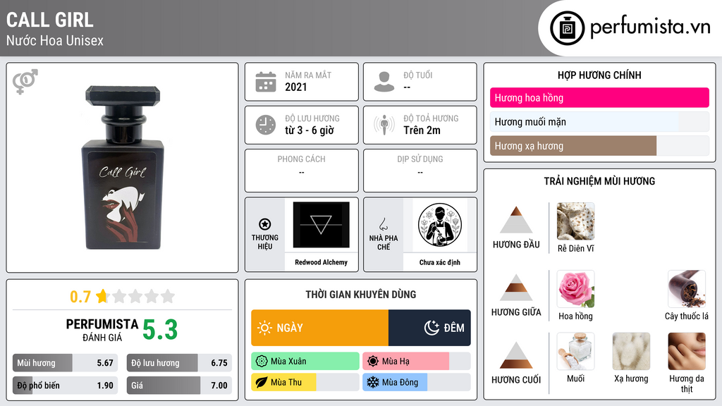
Task: Click the Phong cách card
Action: 302,171
